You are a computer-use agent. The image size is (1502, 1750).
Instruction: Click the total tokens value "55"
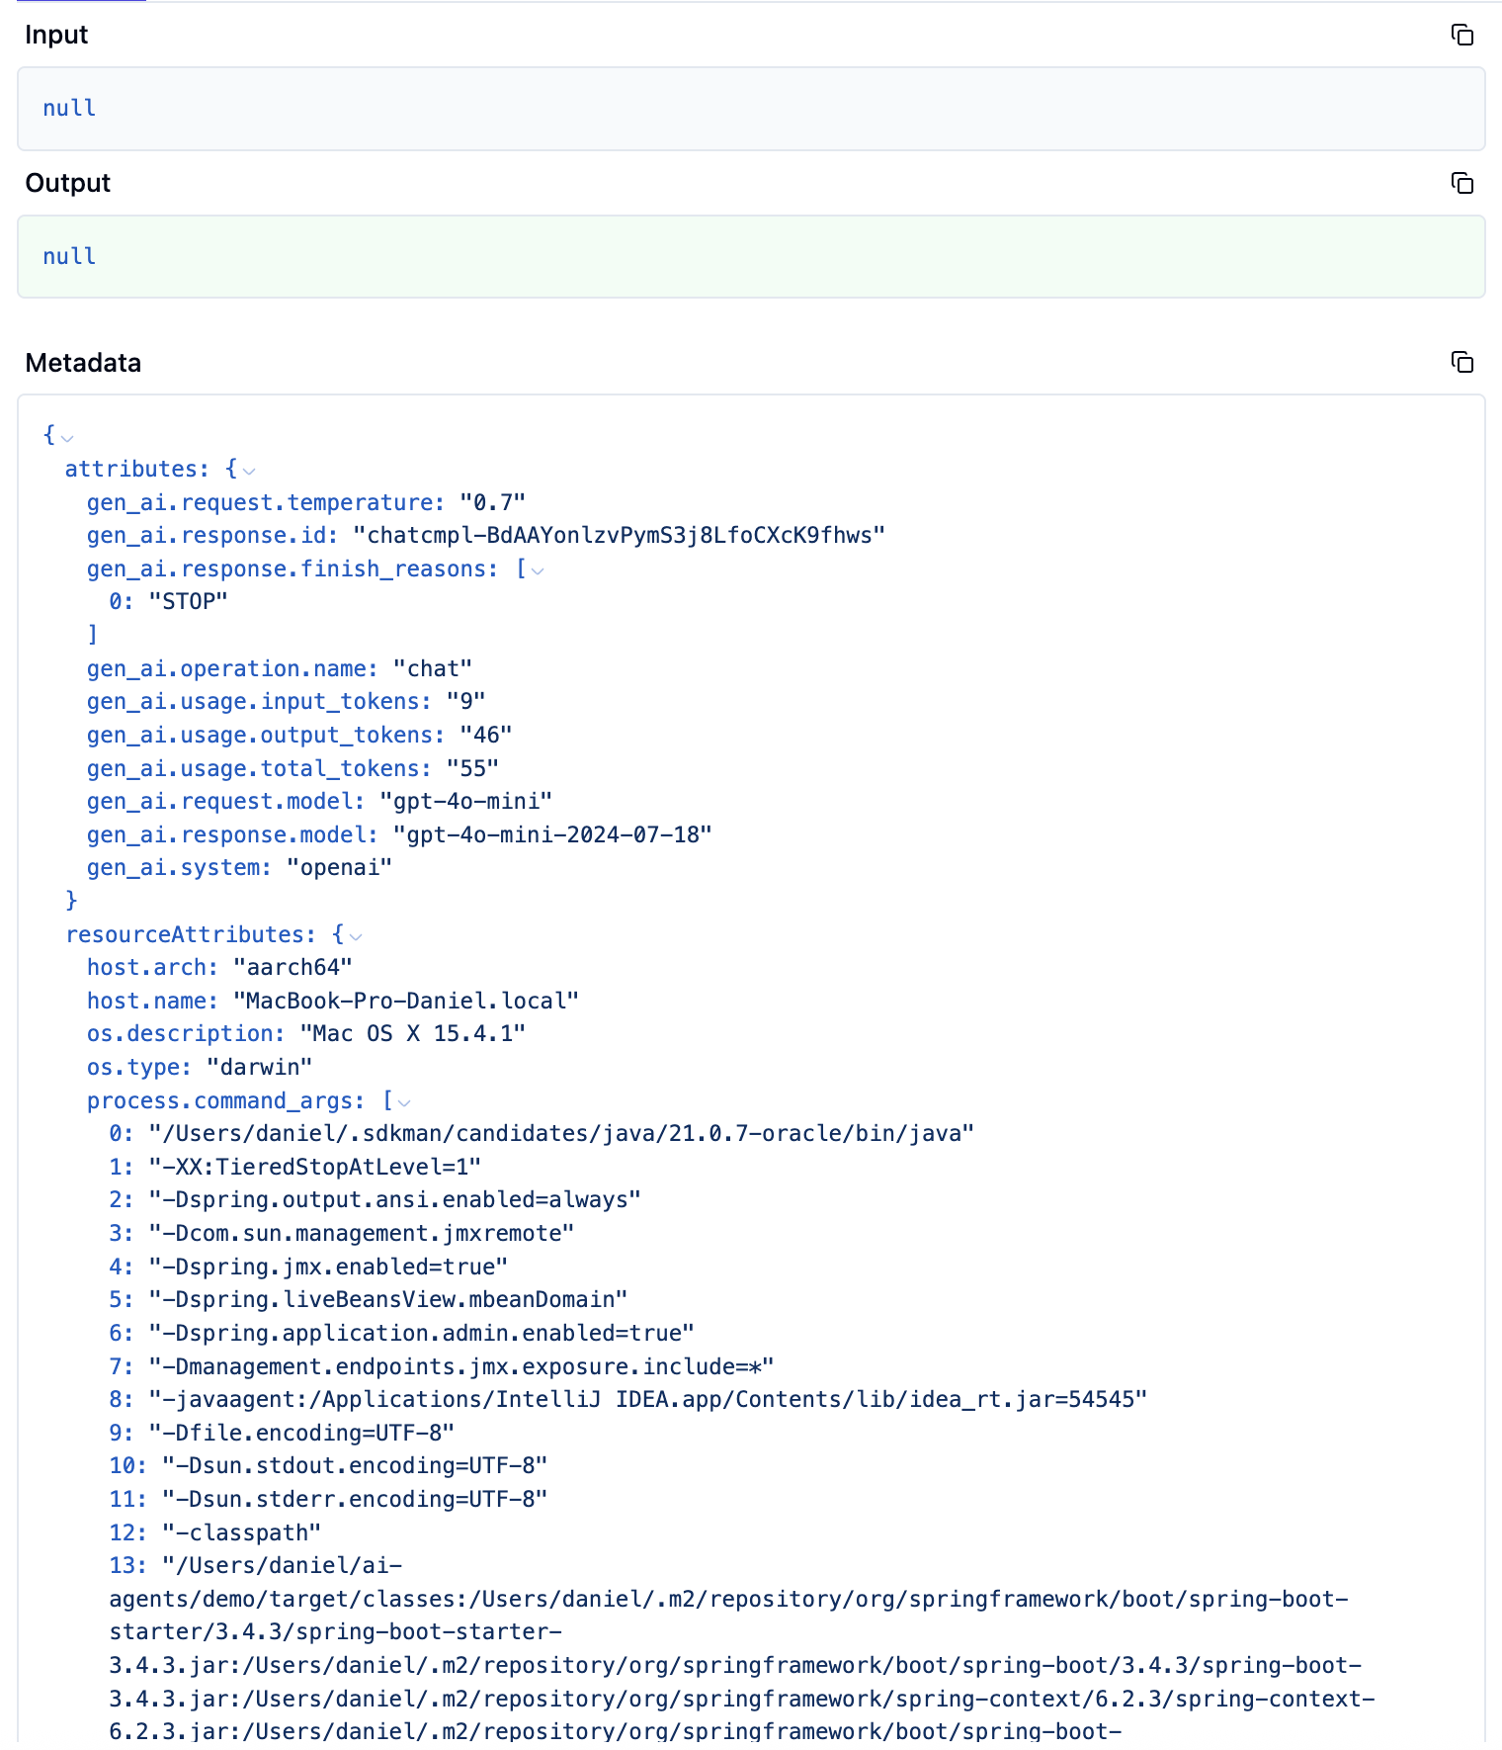point(472,768)
